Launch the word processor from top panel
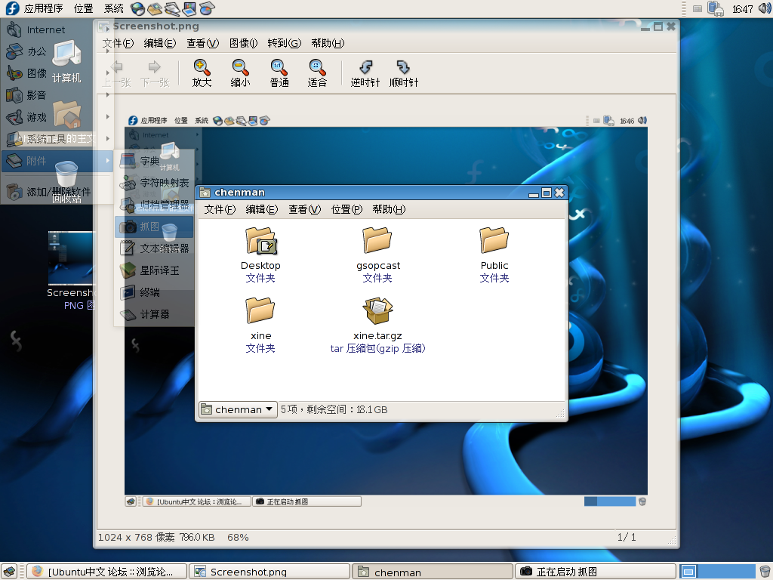Screen dimensions: 773x580 pos(171,8)
